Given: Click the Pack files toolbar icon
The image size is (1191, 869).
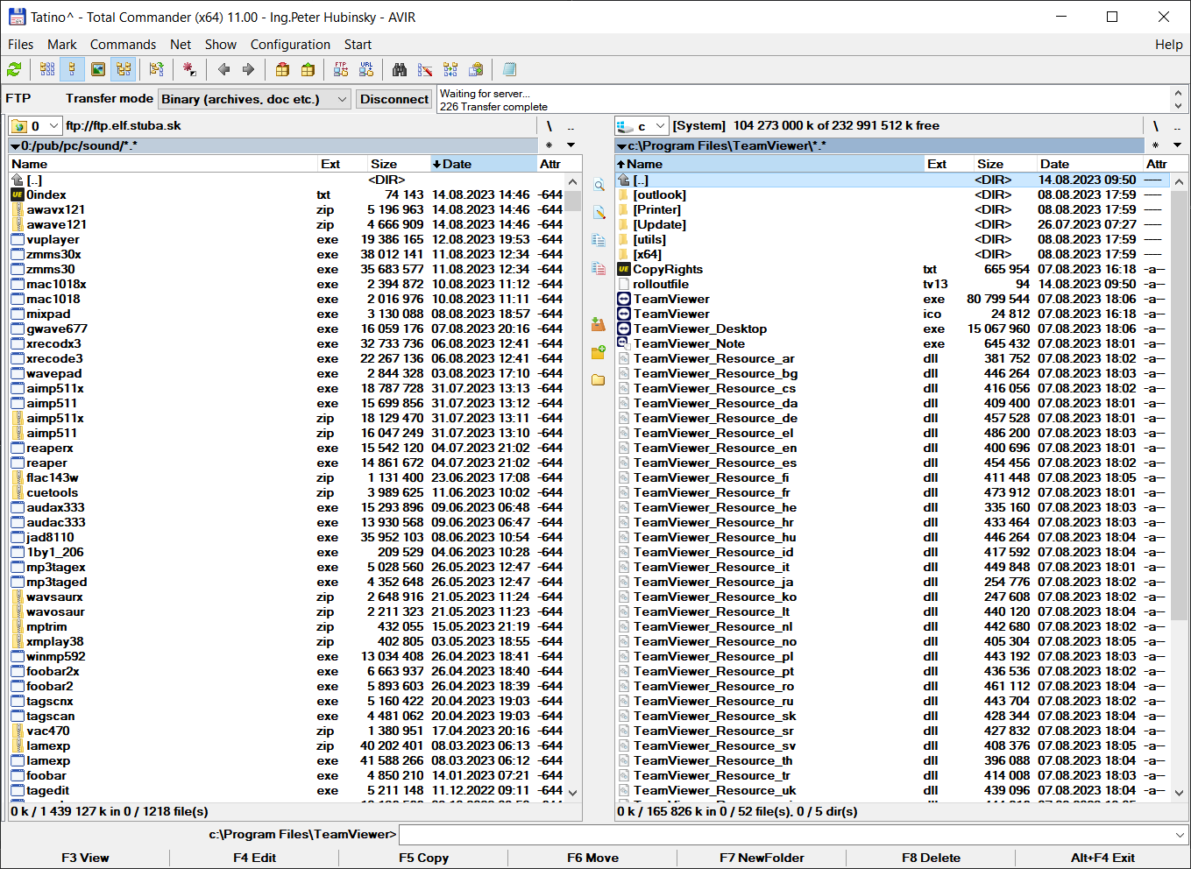Looking at the screenshot, I should [282, 69].
